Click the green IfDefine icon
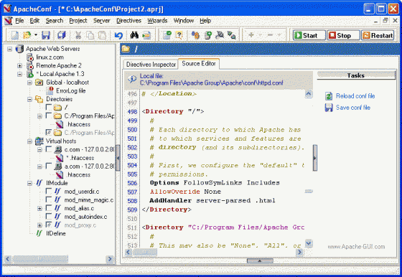The height and width of the screenshot is (277, 402). pyautogui.click(x=39, y=233)
